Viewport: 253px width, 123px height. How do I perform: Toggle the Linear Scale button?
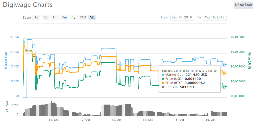[x=243, y=5]
